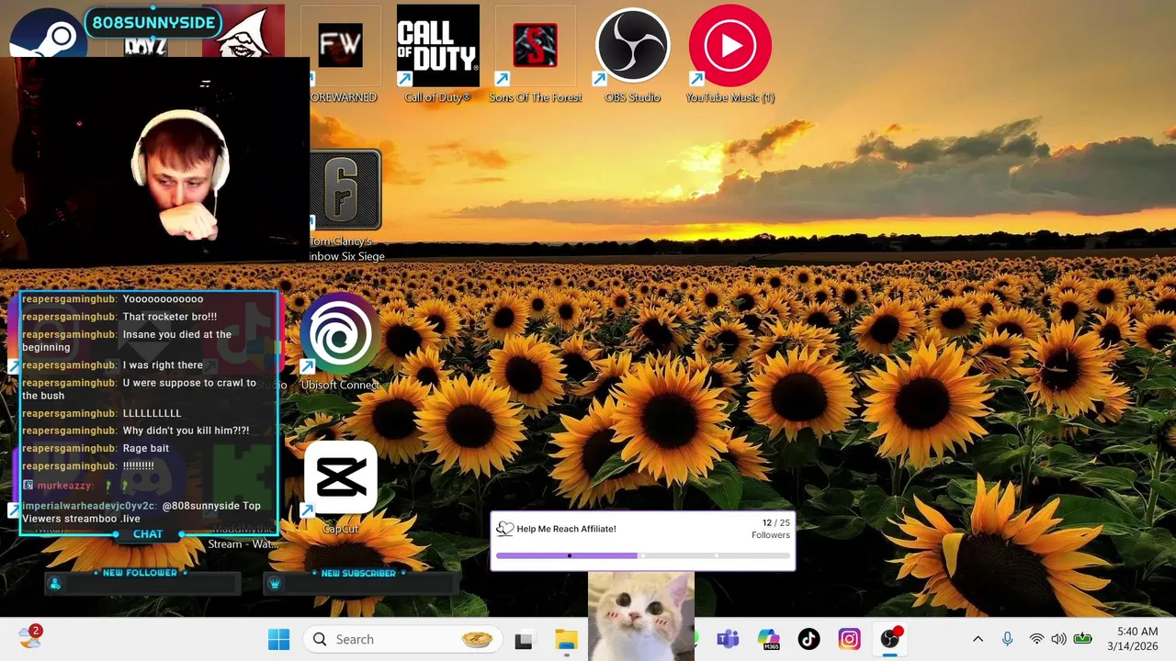Screen dimensions: 1176x661
Task: Click the @808sunnyside Top Viewers chat message
Action: click(141, 512)
